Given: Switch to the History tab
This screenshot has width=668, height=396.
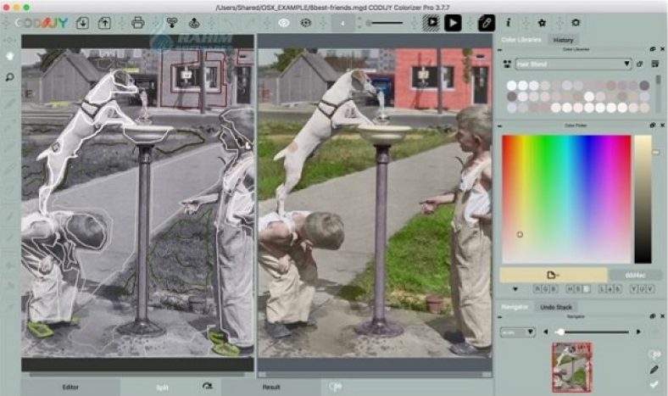Looking at the screenshot, I should 563,41.
